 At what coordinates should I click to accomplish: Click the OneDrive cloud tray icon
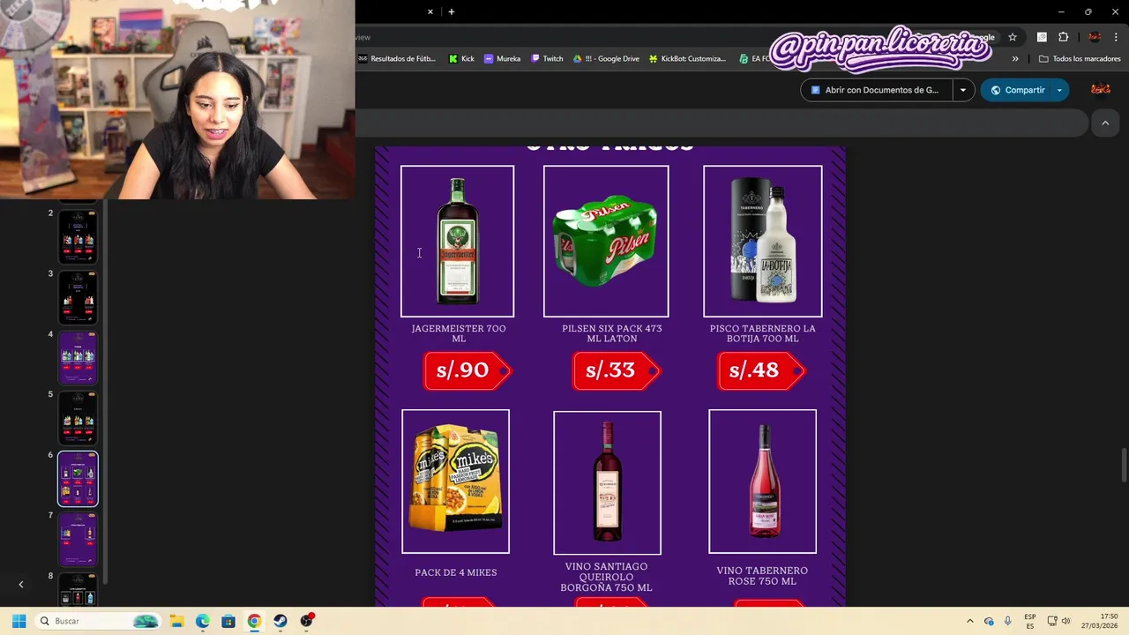coord(989,621)
